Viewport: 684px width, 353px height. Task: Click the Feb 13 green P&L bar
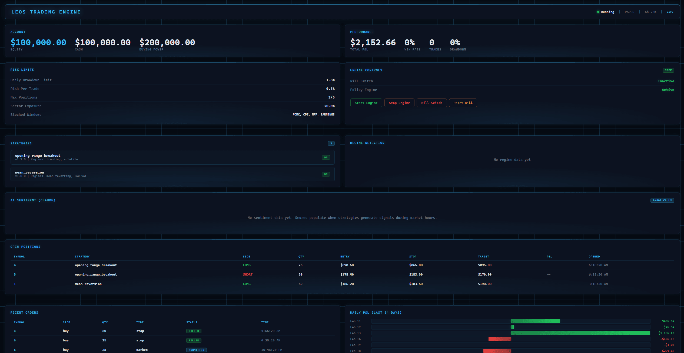tap(581, 333)
